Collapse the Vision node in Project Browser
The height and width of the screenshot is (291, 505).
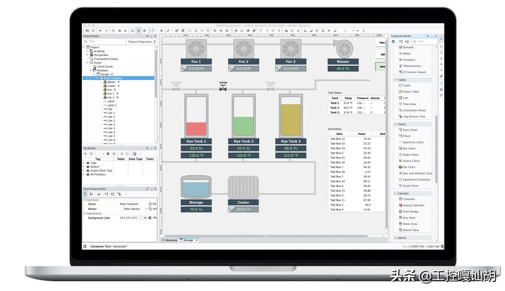tap(87, 63)
